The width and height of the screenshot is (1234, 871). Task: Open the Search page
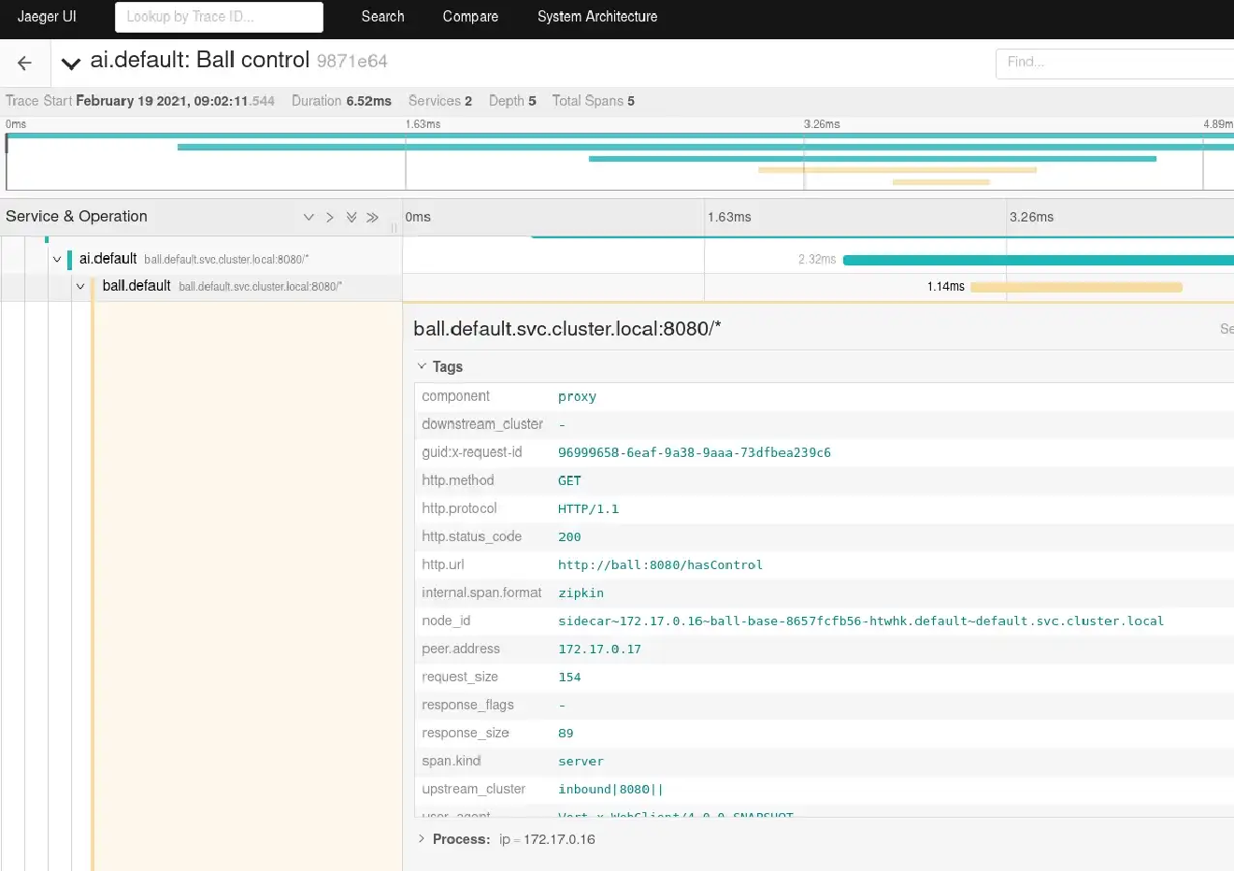[382, 17]
